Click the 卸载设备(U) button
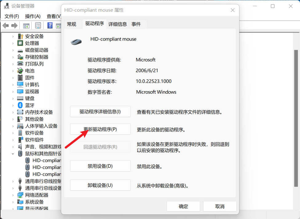Image resolution: width=300 pixels, height=219 pixels. point(100,185)
